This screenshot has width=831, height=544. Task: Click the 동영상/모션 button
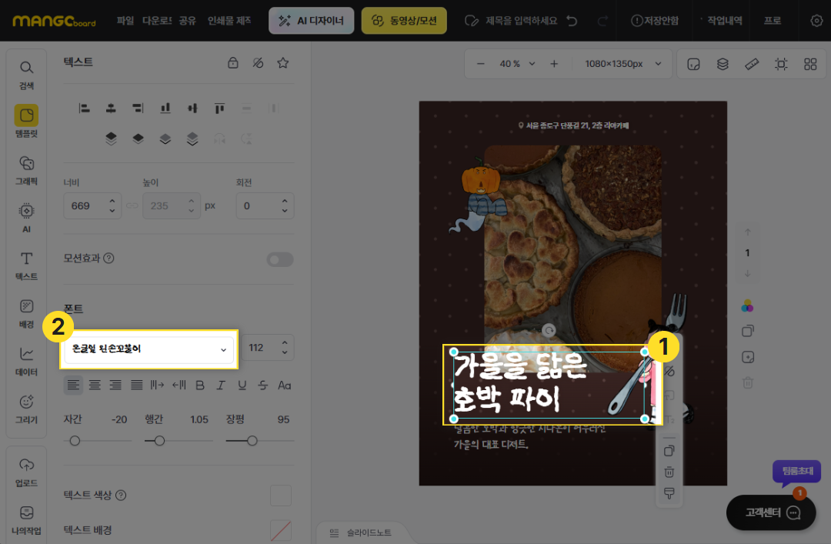(x=404, y=21)
